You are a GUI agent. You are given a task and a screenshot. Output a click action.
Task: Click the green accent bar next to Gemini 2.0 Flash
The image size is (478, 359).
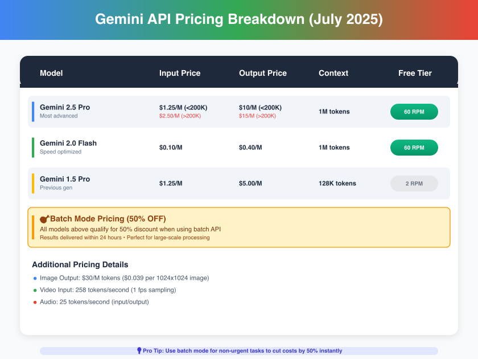click(33, 148)
